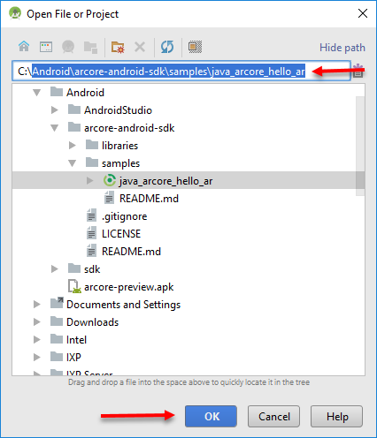
Task: Open the Help button
Action: click(336, 416)
